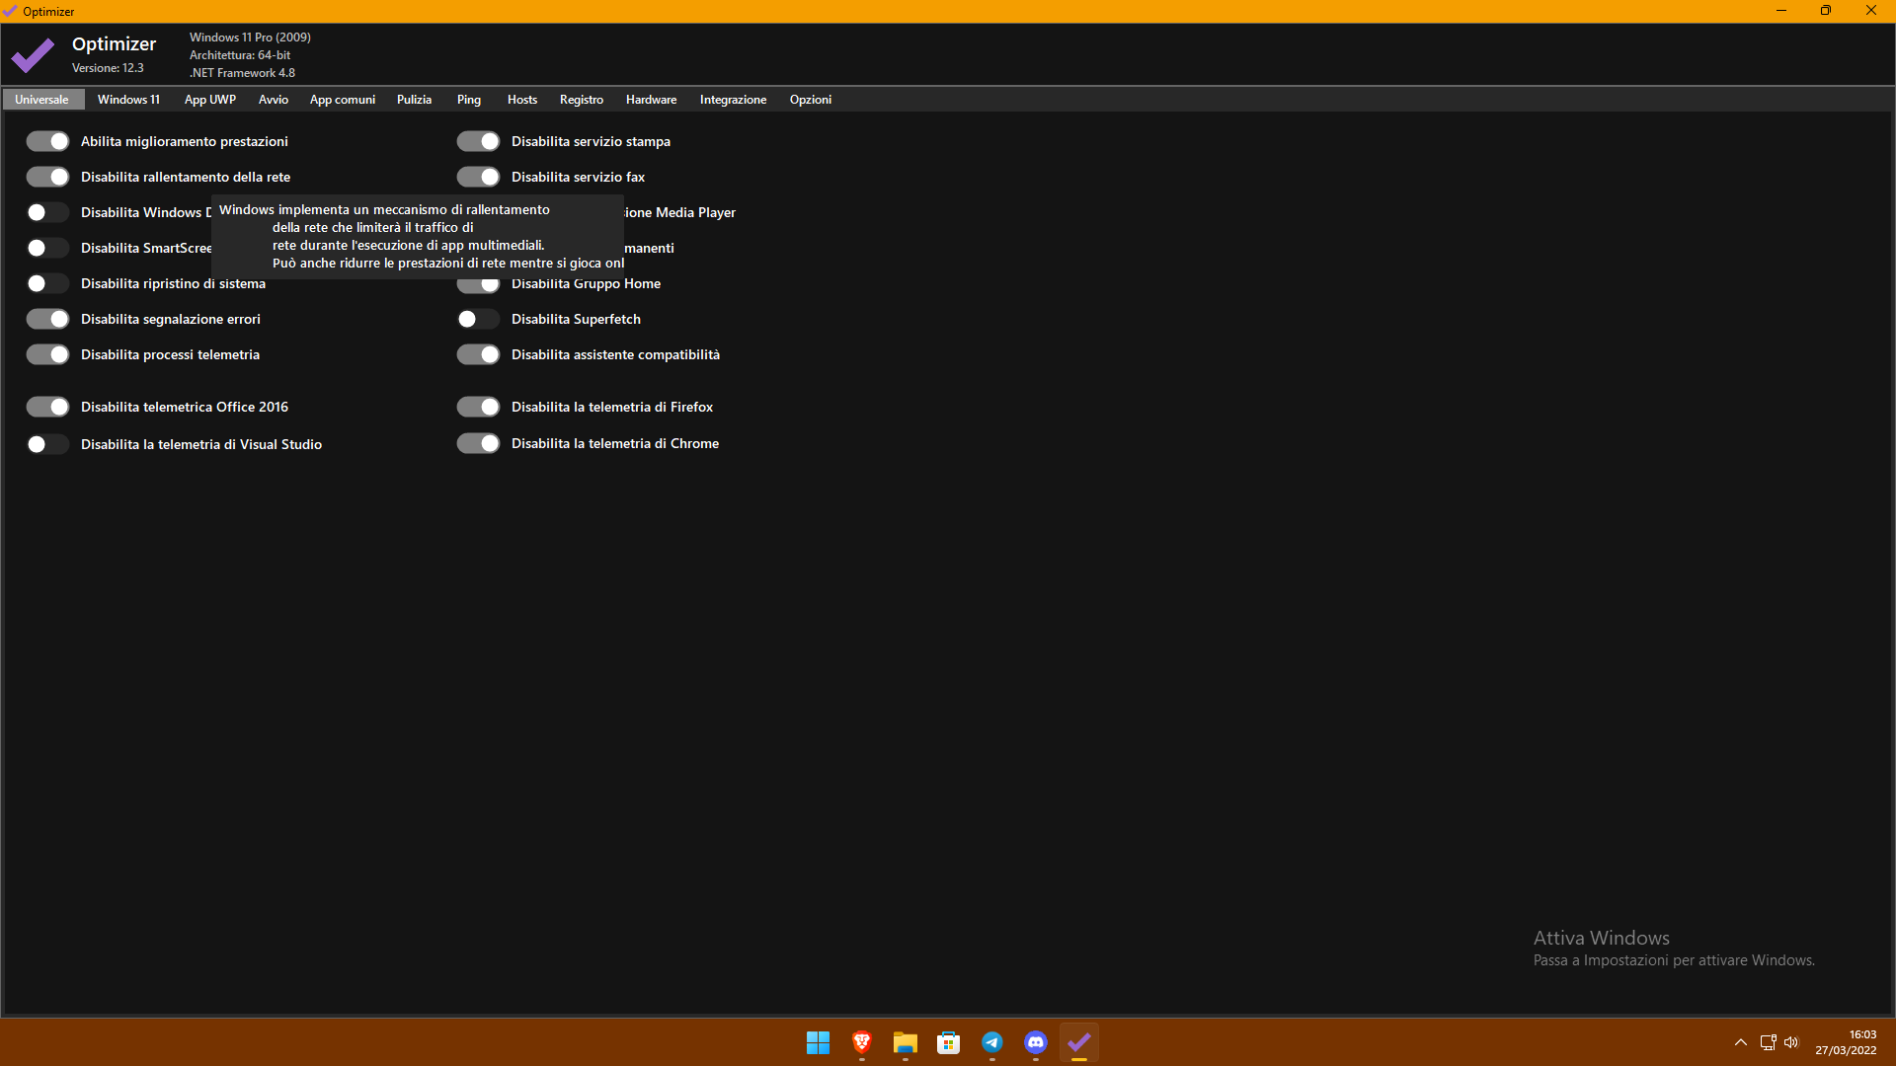
Task: Select the Optimizer icon in the taskbar
Action: pos(1078,1042)
